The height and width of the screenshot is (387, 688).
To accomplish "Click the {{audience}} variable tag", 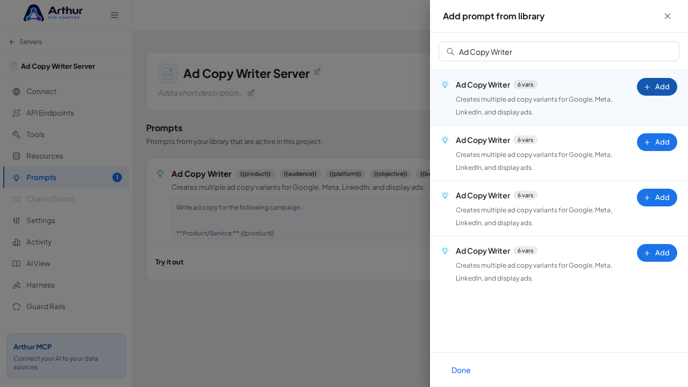I will (300, 174).
